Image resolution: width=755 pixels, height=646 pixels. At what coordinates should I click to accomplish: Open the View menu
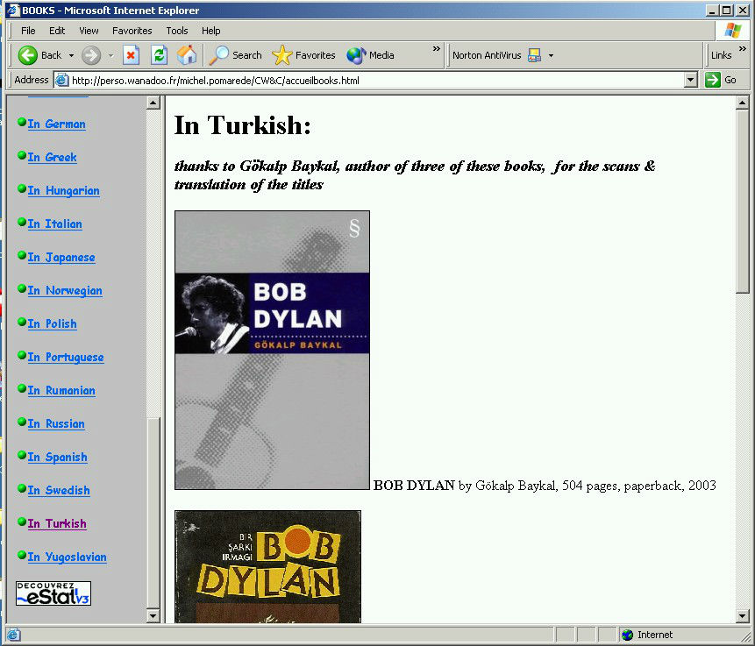(x=89, y=31)
